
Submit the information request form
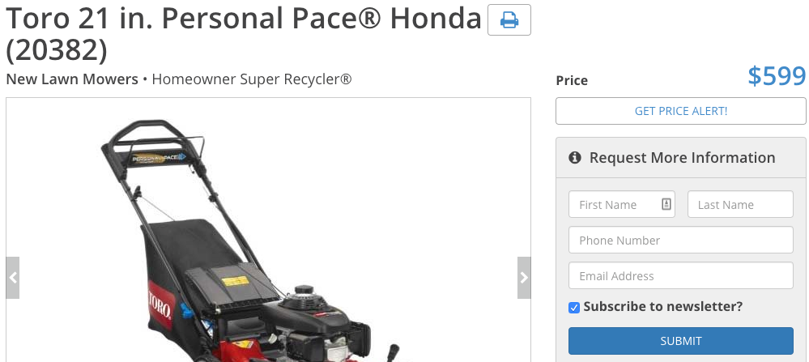coord(680,341)
